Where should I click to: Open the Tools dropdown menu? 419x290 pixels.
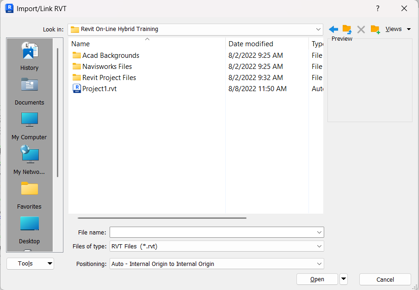tap(30, 264)
